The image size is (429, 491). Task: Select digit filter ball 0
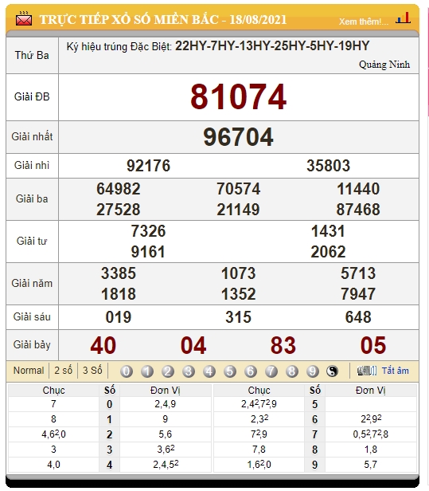click(127, 371)
